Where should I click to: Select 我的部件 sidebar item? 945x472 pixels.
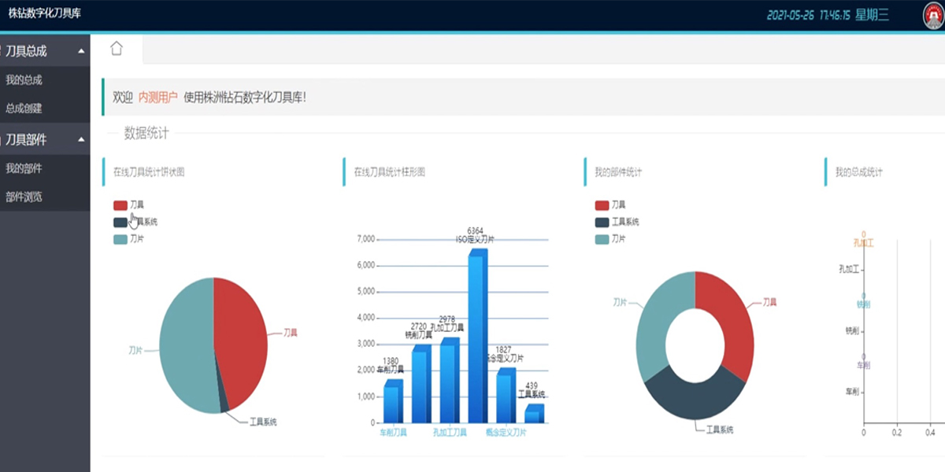pyautogui.click(x=24, y=168)
